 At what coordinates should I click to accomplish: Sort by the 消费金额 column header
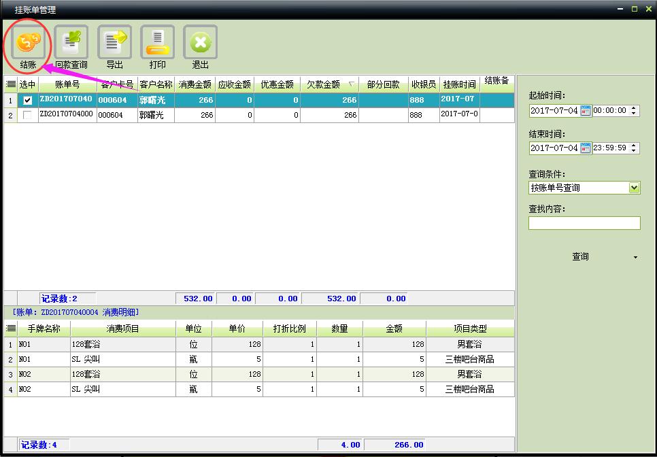(x=195, y=84)
